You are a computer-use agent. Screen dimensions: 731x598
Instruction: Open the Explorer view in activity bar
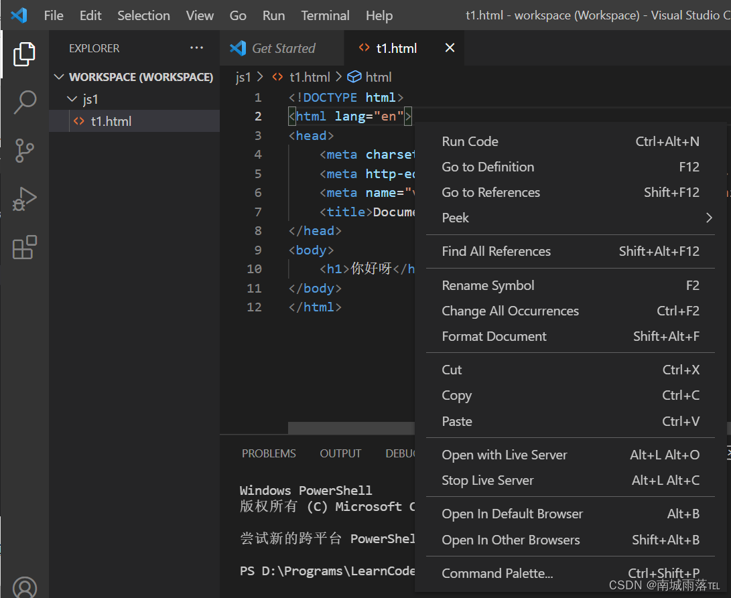click(24, 54)
